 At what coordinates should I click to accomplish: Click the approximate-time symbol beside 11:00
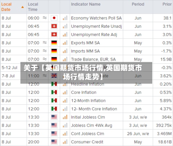click(45, 76)
